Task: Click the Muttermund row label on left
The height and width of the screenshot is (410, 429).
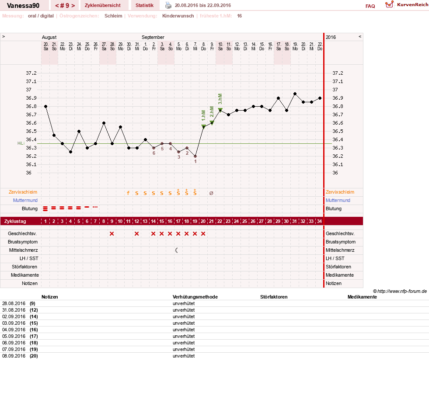Action: (25, 200)
